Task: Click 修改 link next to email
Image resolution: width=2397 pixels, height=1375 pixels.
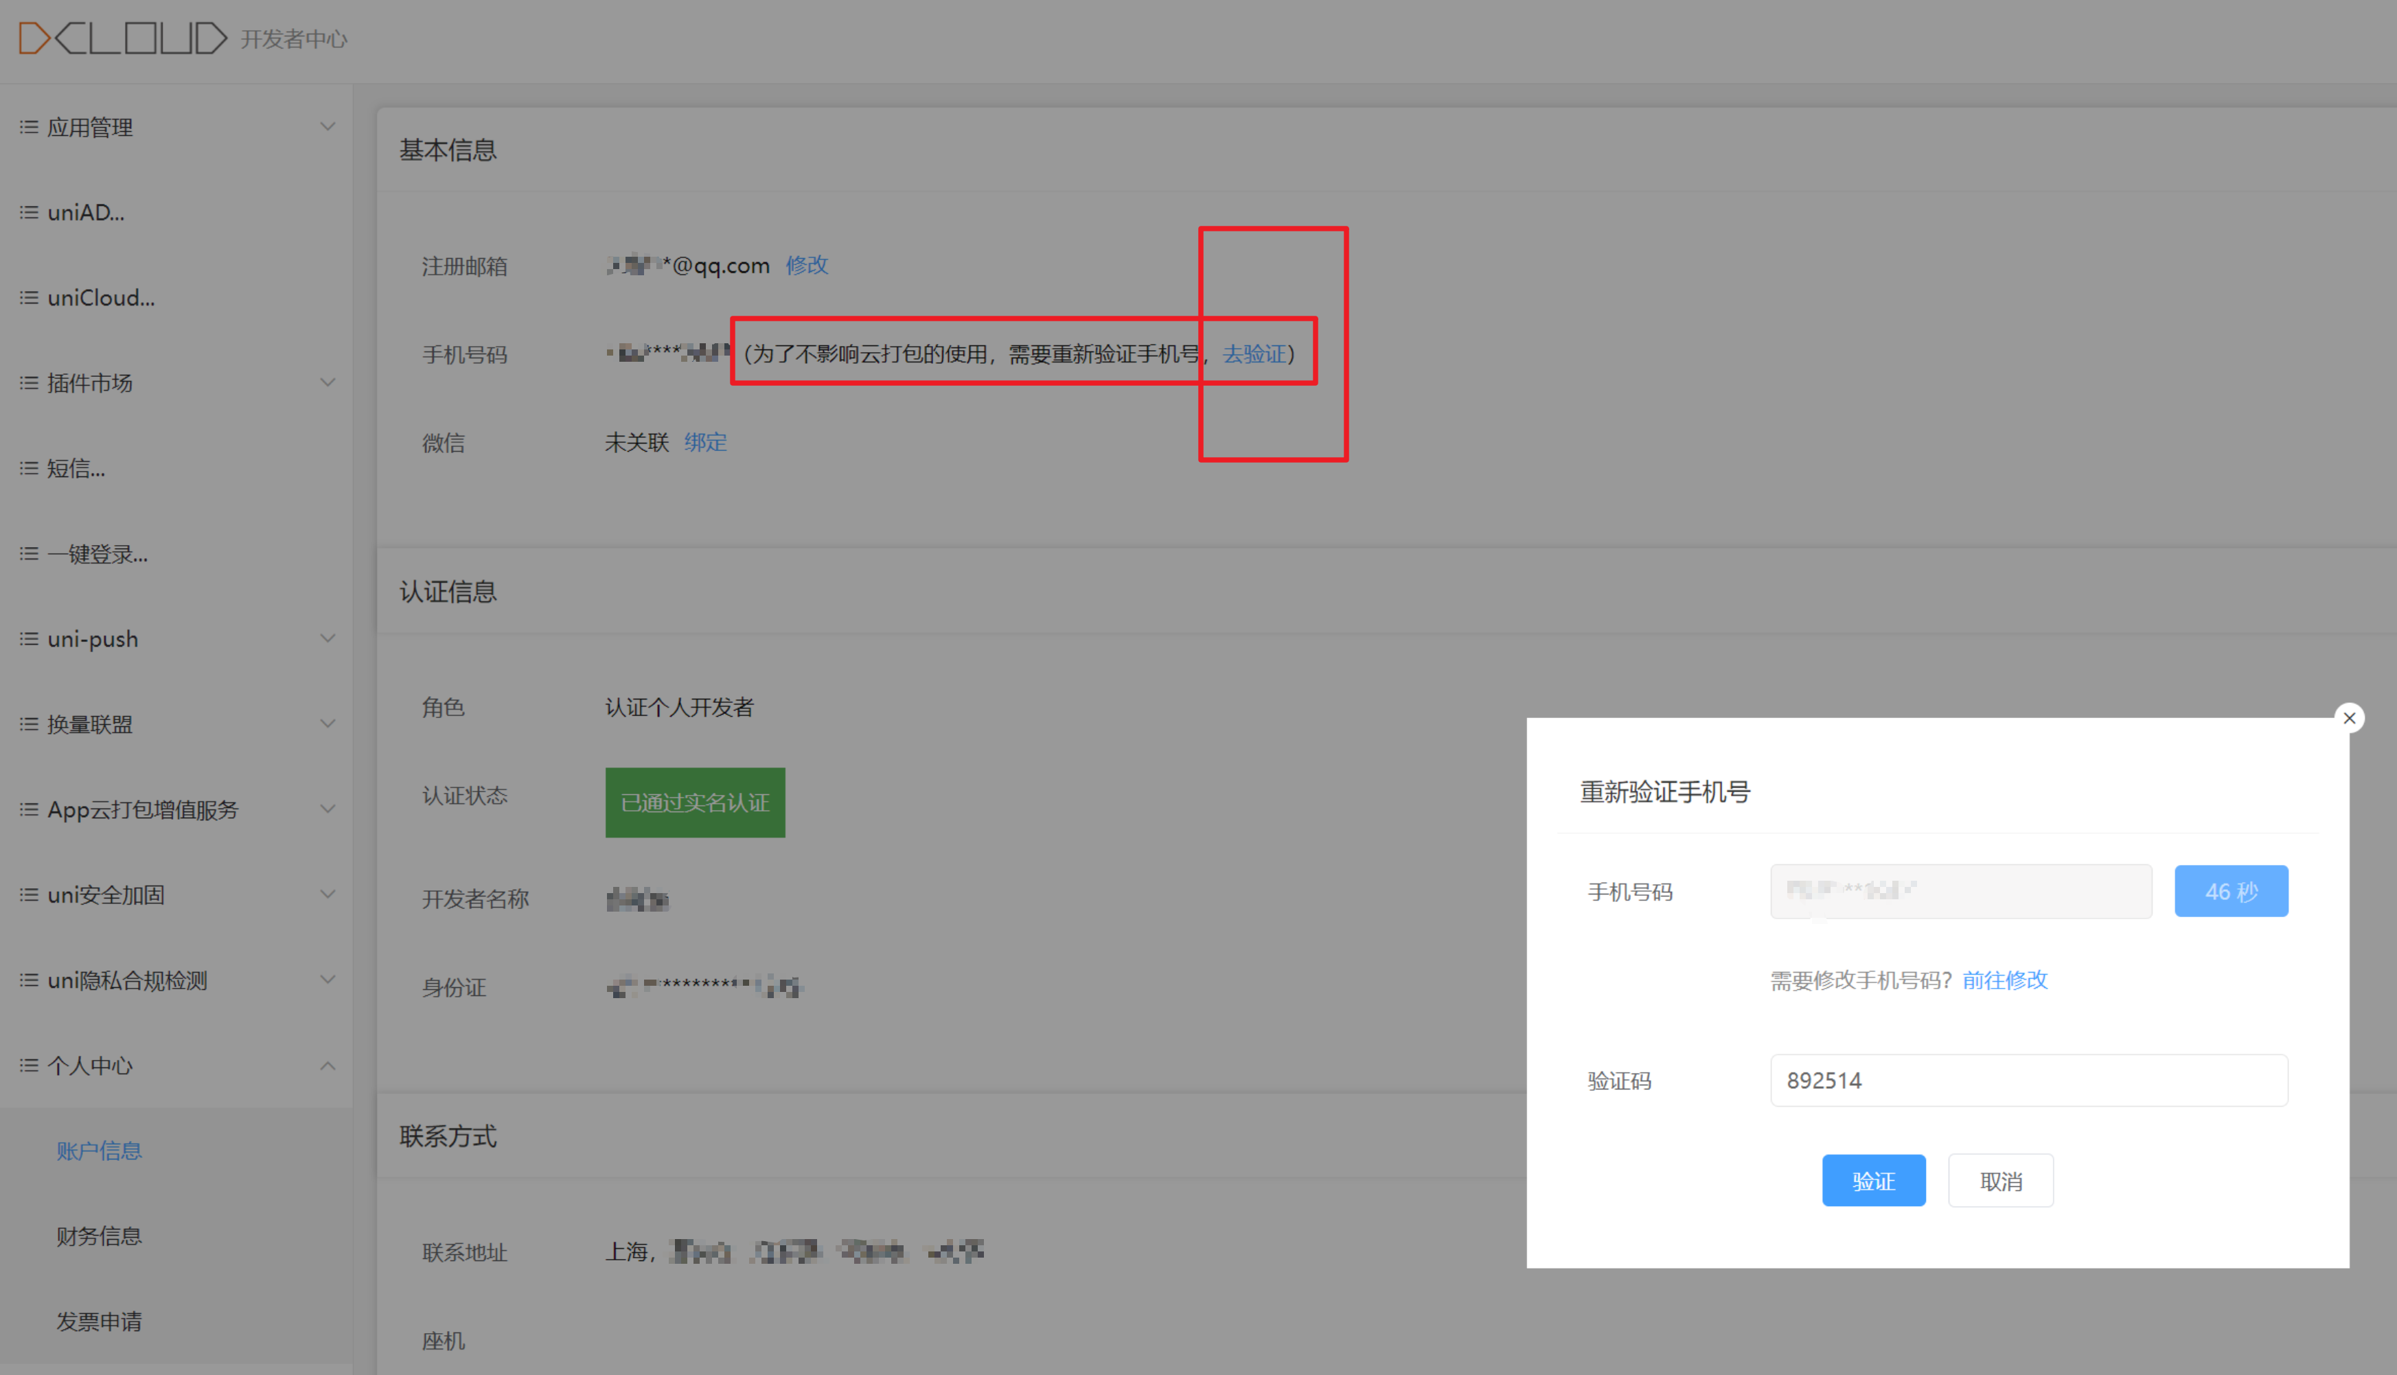Action: 807,266
